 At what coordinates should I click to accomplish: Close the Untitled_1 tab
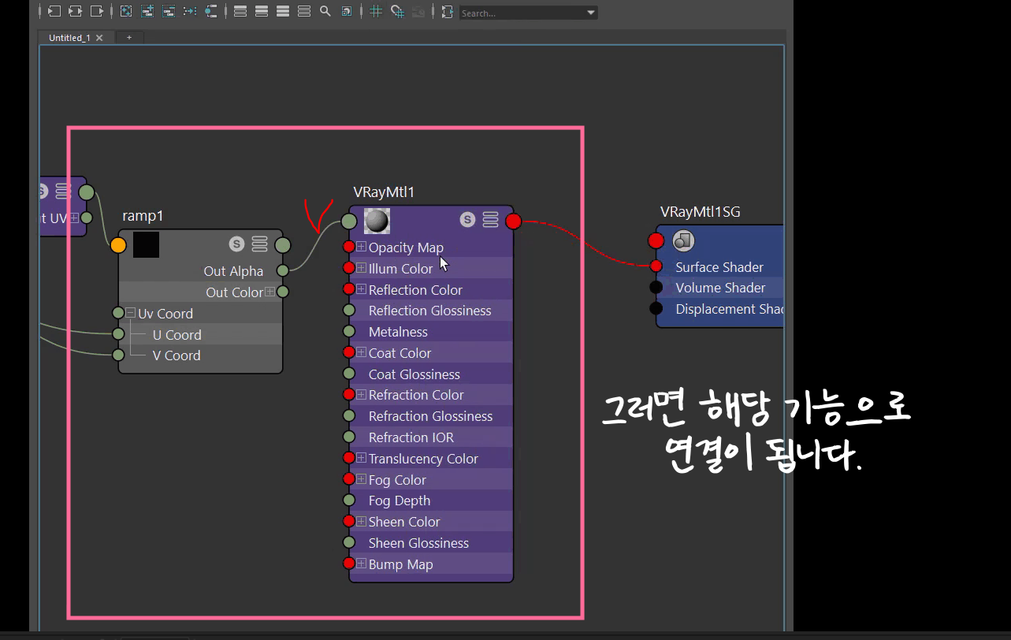[x=99, y=37]
